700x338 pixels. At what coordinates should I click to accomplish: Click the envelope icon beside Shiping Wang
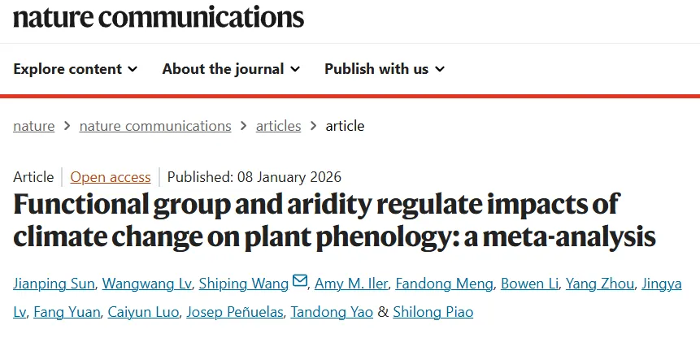point(300,283)
